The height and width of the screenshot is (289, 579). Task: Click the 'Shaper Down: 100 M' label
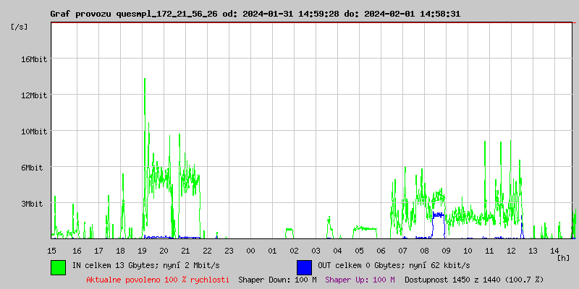(x=277, y=280)
